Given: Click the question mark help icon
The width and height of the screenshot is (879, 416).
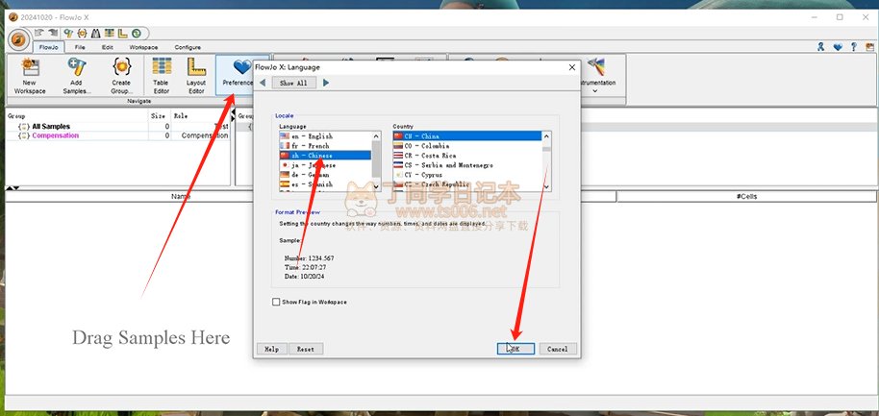Looking at the screenshot, I should [x=854, y=47].
